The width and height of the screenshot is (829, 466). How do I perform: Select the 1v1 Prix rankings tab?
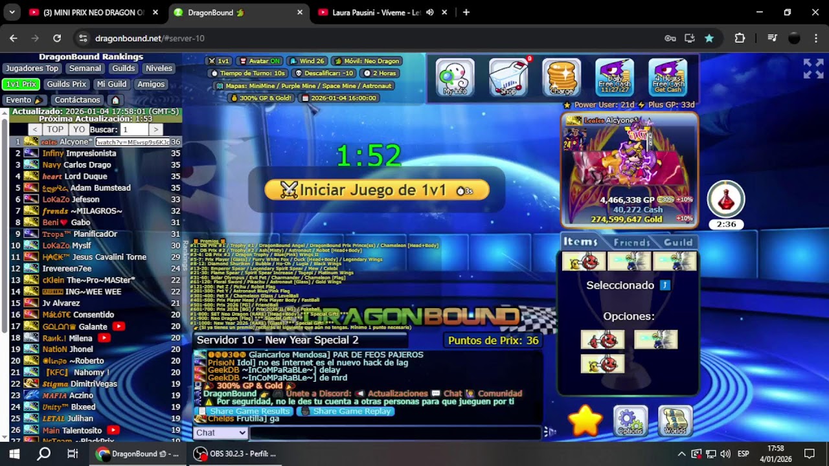(21, 84)
